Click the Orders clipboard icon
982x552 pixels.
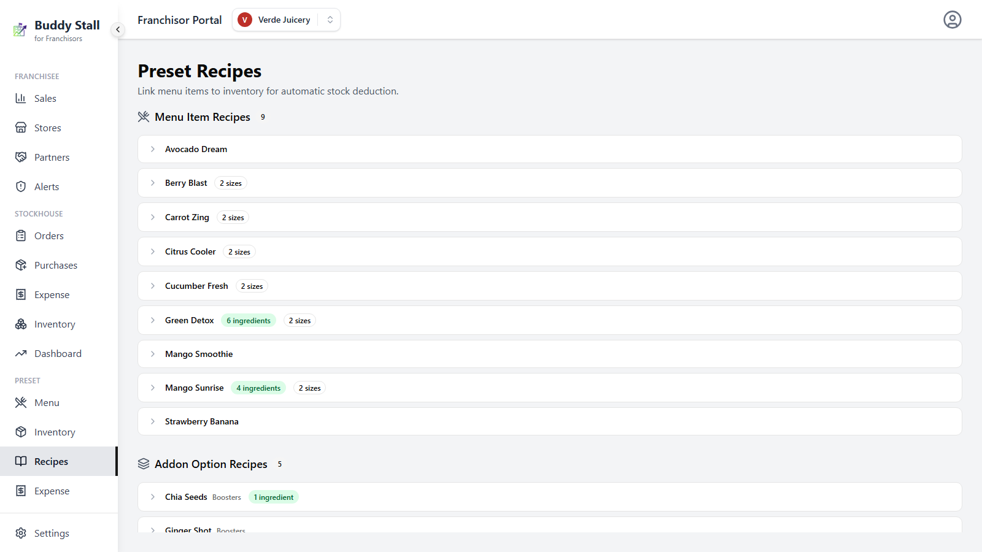[x=21, y=236]
